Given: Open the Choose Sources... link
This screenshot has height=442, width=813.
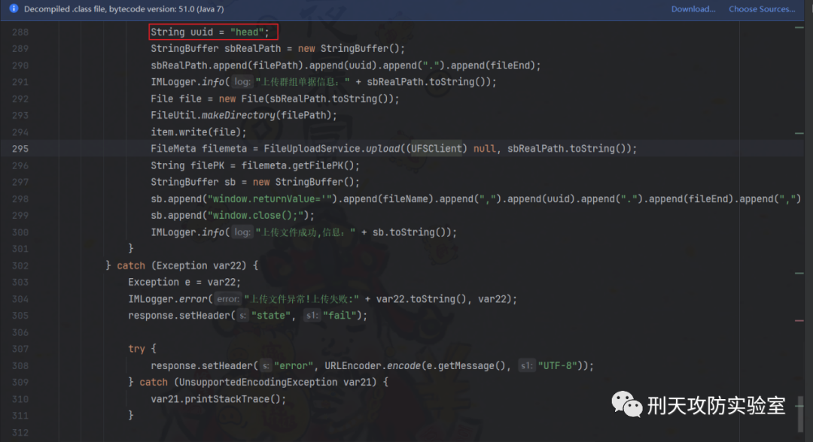Looking at the screenshot, I should 762,9.
